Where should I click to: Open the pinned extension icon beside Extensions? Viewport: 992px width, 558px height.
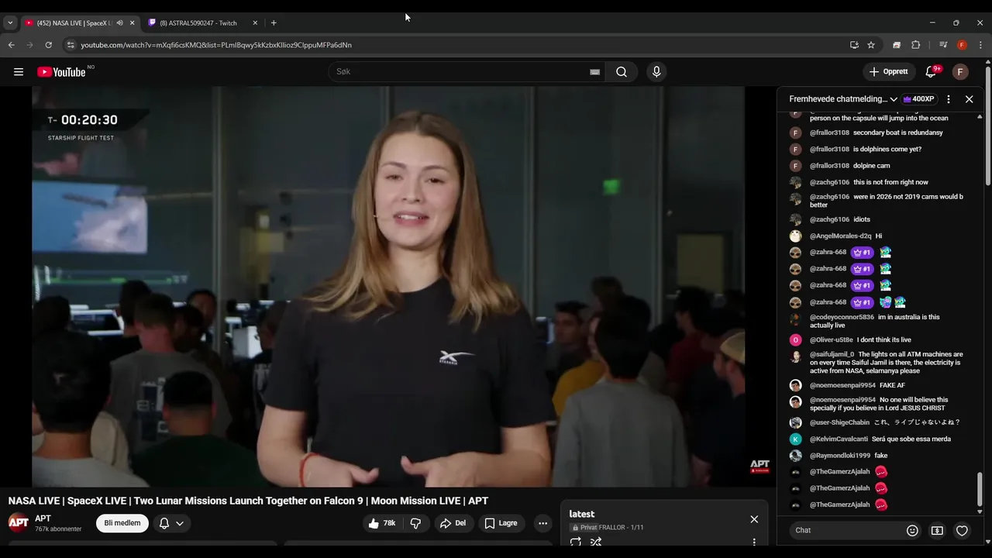pos(897,45)
